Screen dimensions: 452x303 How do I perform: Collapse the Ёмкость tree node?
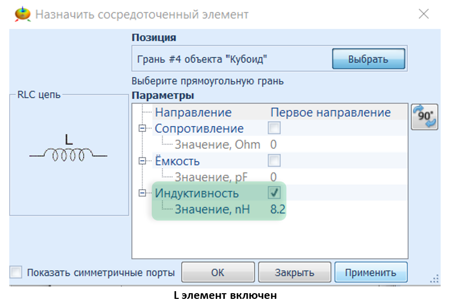pos(142,161)
